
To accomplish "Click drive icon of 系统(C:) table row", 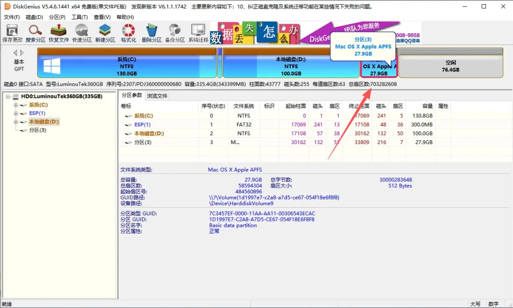I will click(128, 116).
